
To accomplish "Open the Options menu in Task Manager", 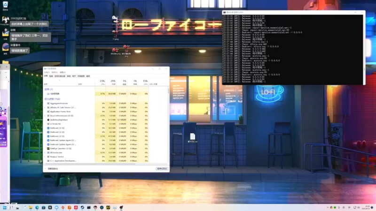I will coord(55,72).
